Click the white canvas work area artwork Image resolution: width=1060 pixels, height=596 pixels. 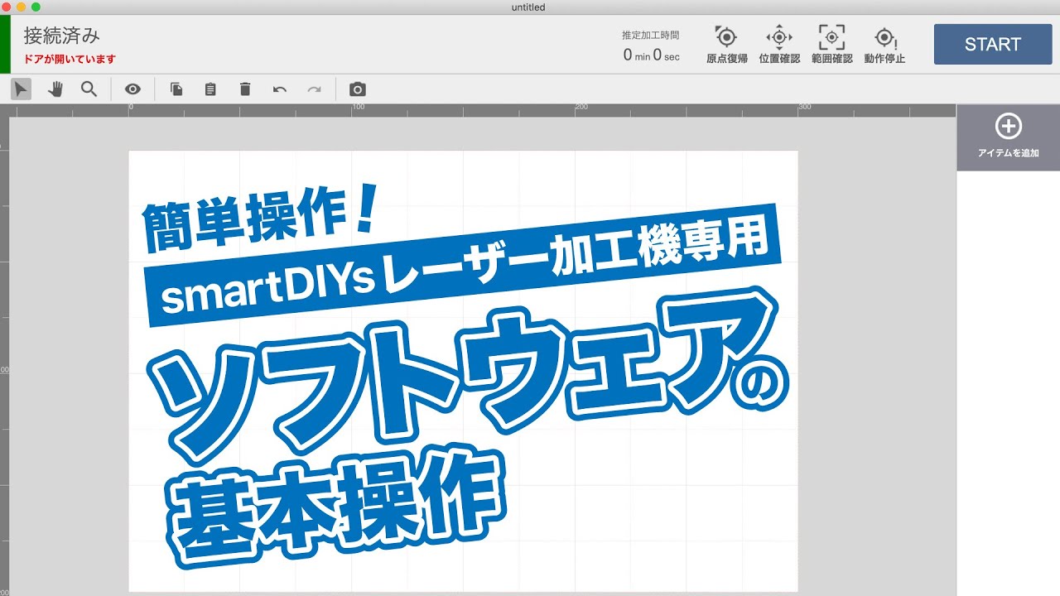(463, 371)
